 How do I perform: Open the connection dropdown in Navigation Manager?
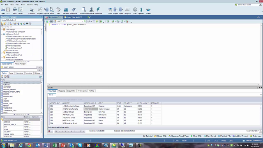(x=42, y=20)
